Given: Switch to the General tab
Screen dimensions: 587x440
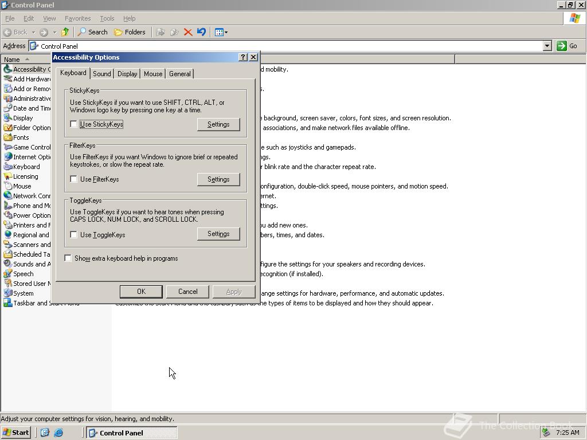Looking at the screenshot, I should point(179,74).
